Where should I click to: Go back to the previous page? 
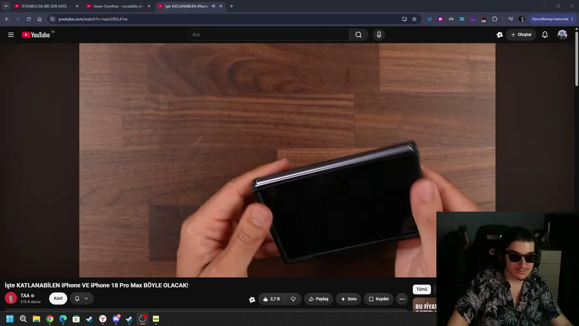click(7, 19)
